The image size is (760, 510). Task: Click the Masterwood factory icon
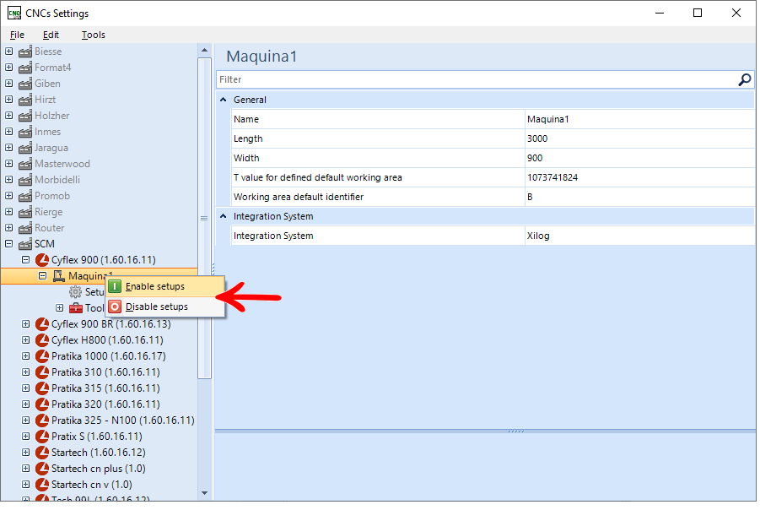coord(25,164)
